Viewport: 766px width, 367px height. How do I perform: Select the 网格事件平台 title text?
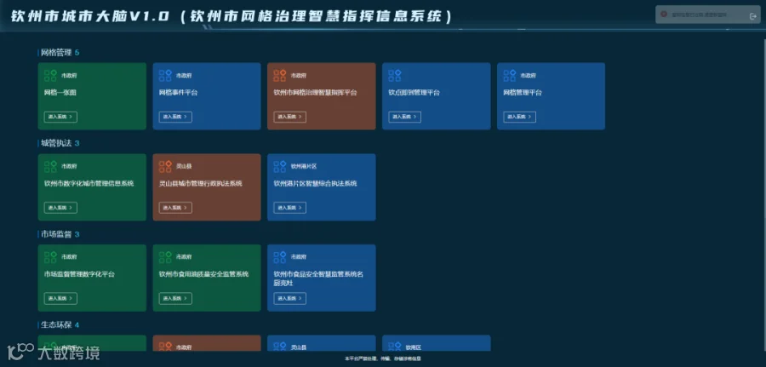pos(179,92)
